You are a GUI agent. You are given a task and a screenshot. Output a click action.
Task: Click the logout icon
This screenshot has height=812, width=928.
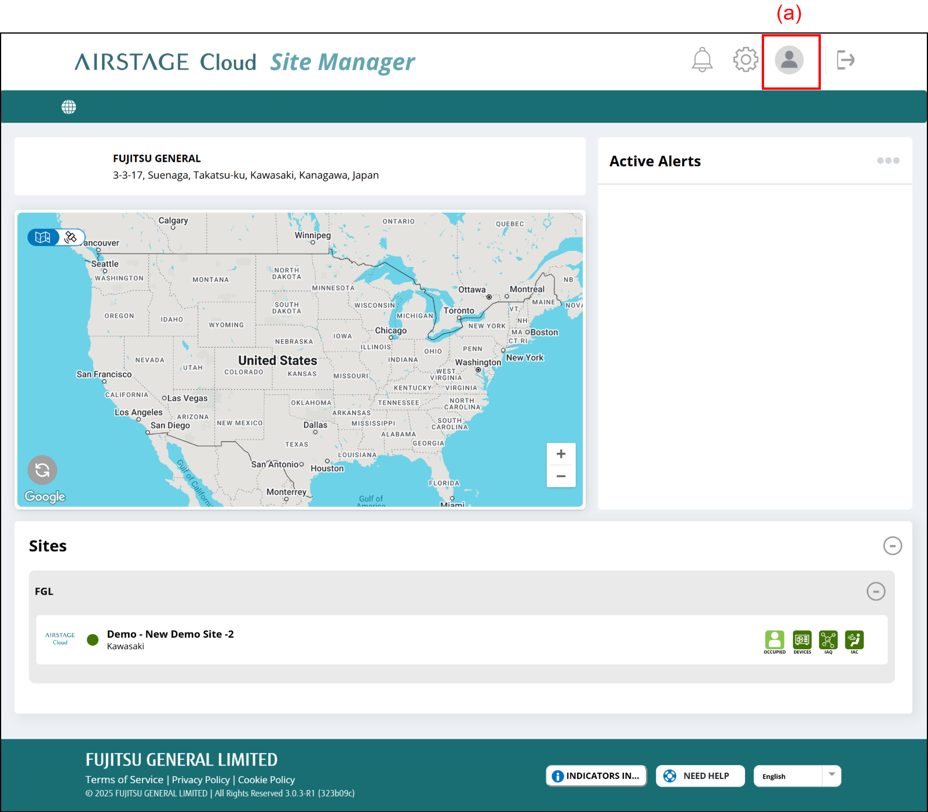pos(846,60)
